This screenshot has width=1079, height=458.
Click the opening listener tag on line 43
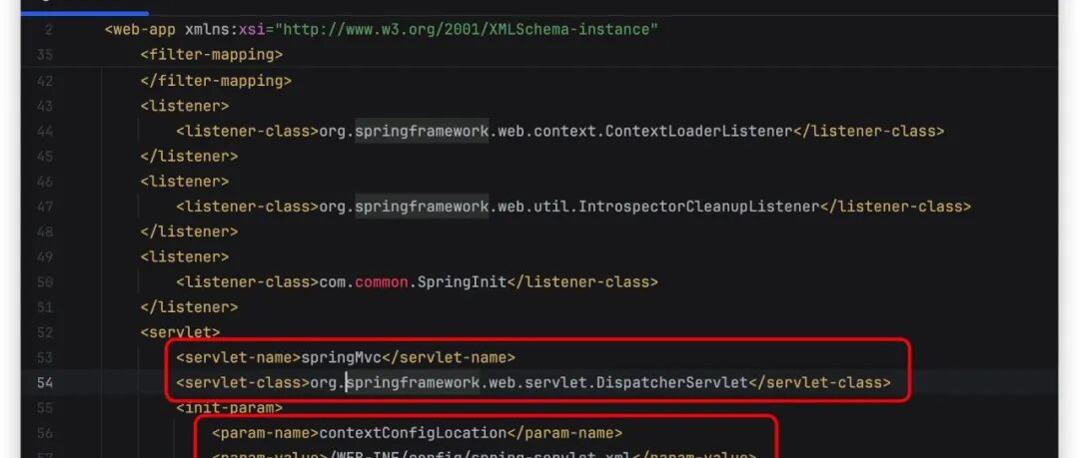coord(185,106)
